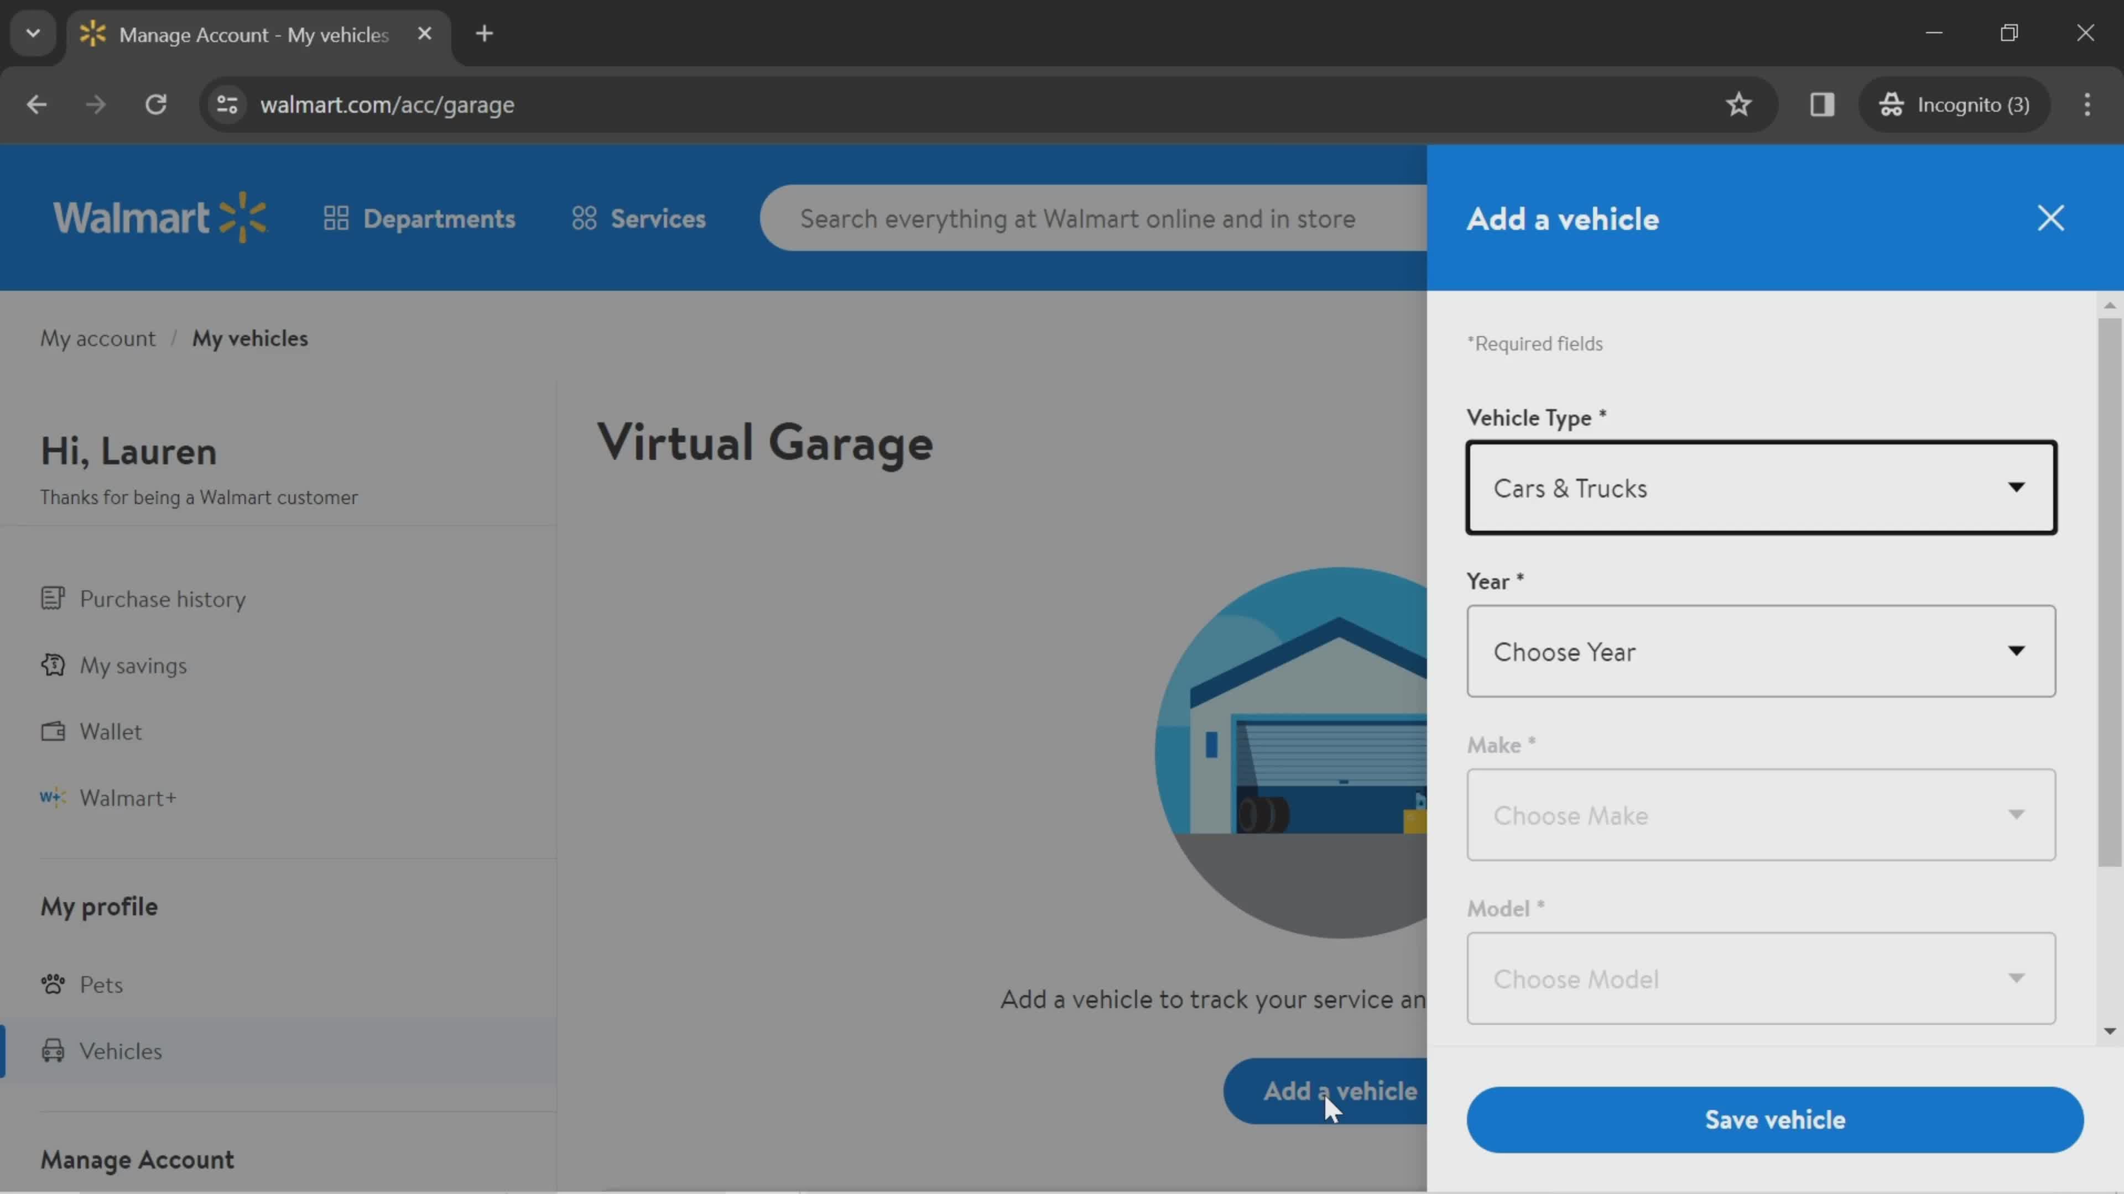Close the Add a vehicle panel
This screenshot has width=2124, height=1194.
tap(2050, 218)
